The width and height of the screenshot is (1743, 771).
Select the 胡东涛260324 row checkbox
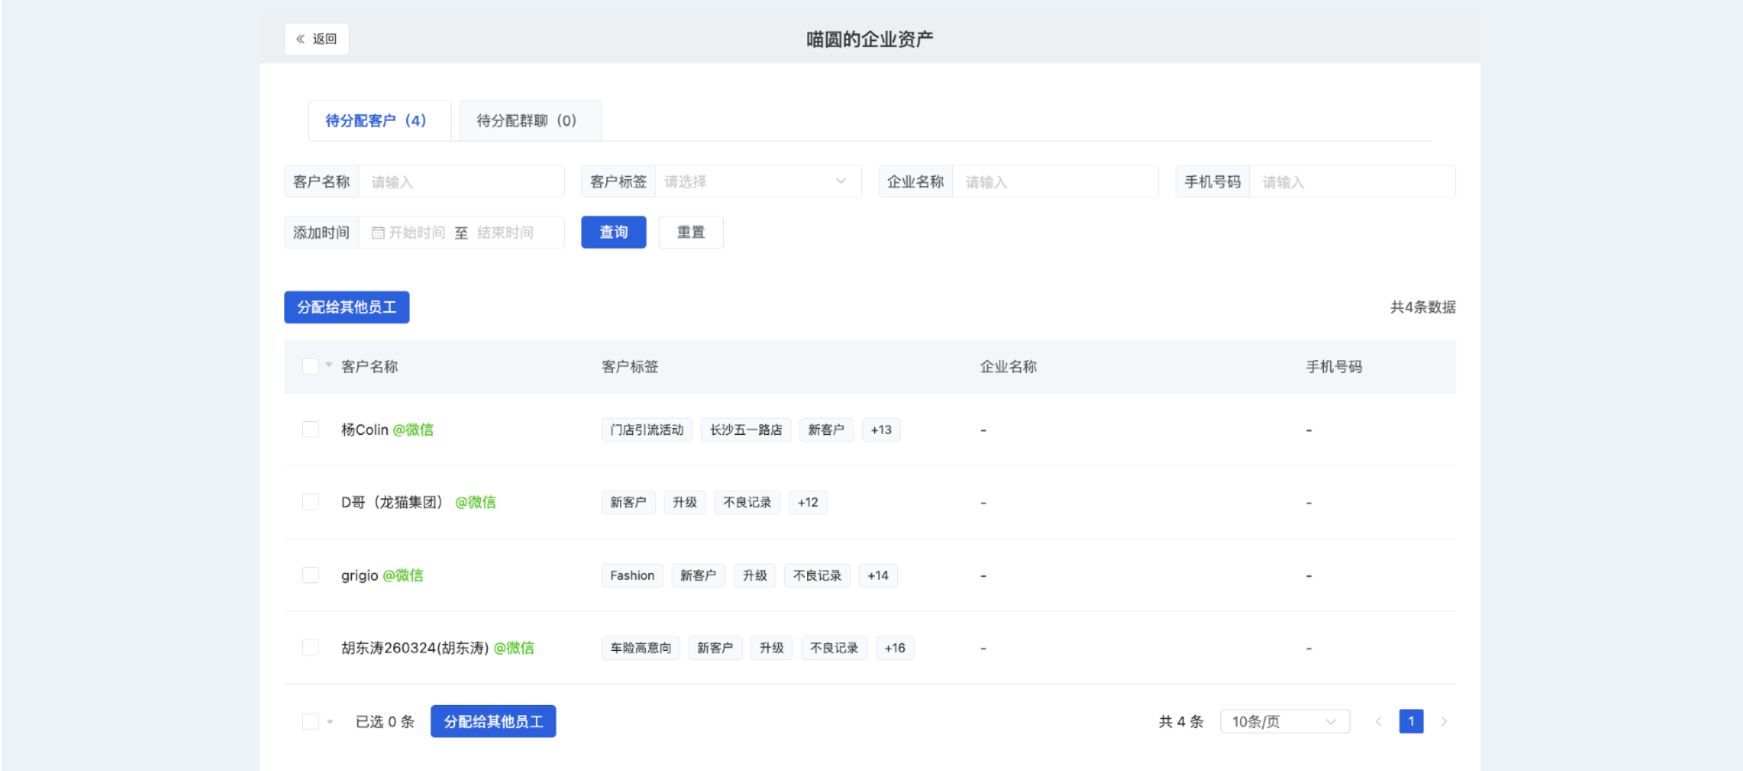[x=311, y=648]
